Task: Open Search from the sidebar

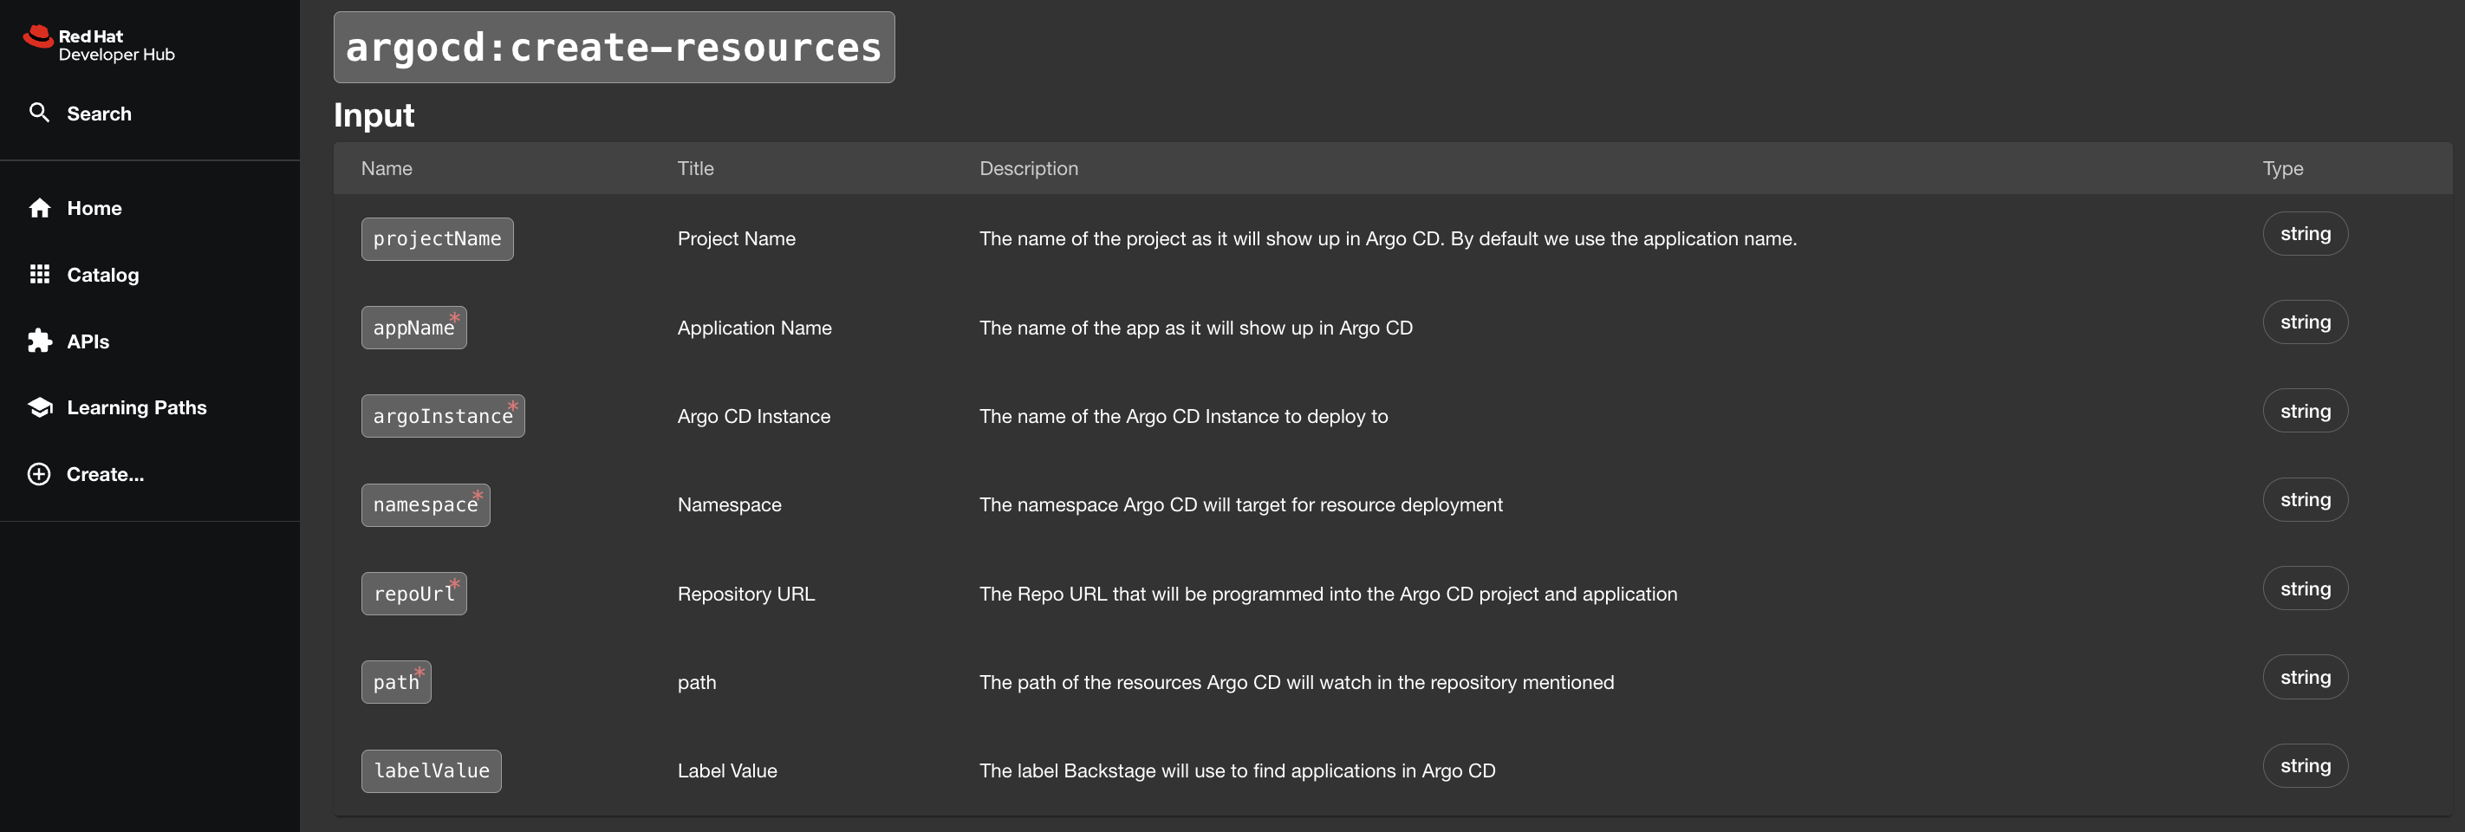Action: pos(99,114)
